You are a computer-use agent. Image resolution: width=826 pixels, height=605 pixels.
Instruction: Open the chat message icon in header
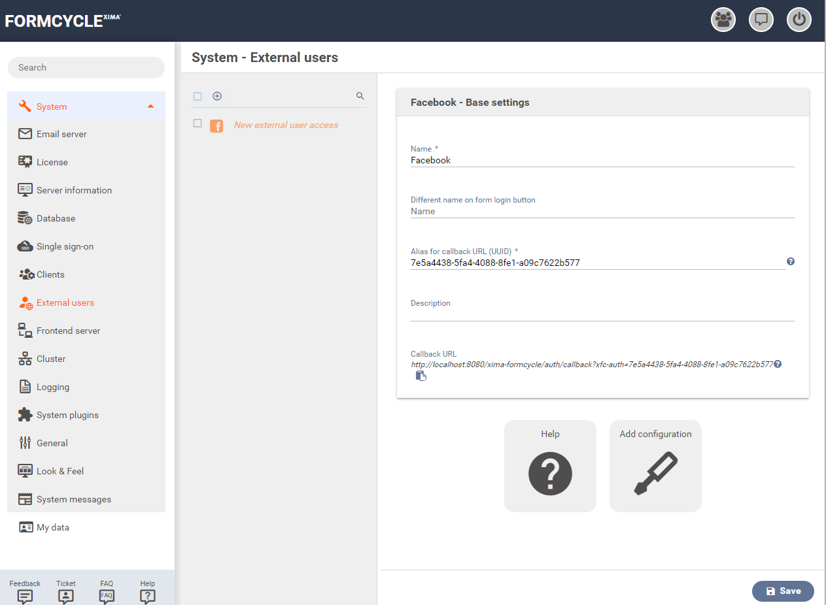pos(761,20)
